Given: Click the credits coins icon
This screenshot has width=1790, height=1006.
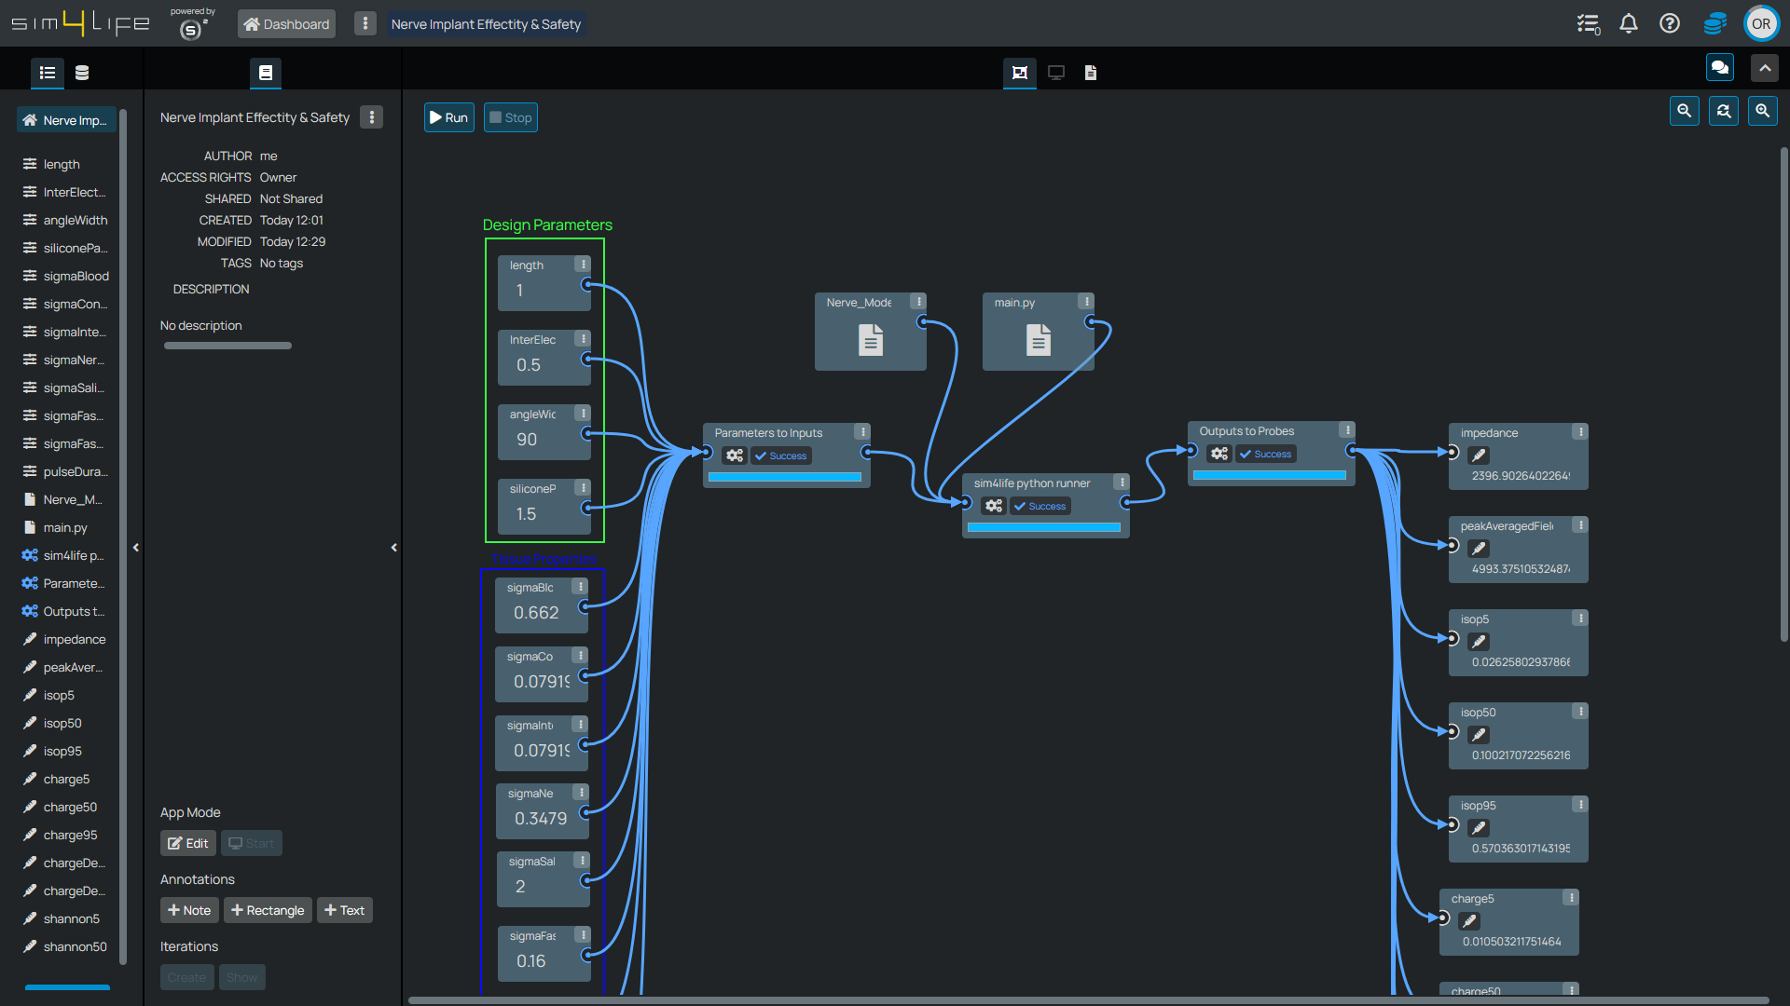Looking at the screenshot, I should [x=1714, y=23].
